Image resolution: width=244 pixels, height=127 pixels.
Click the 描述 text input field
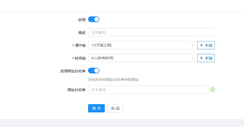tap(151, 33)
